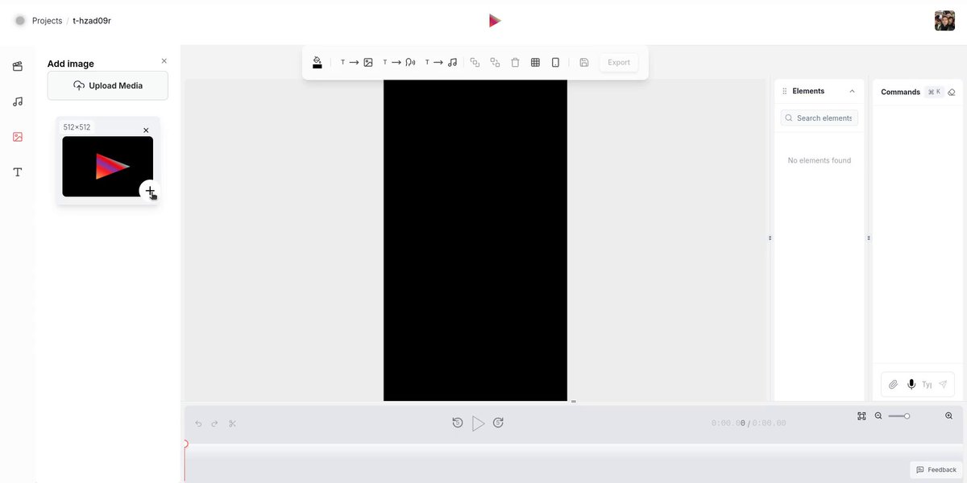The height and width of the screenshot is (483, 967).
Task: Open the Feedback button
Action: coord(936,469)
